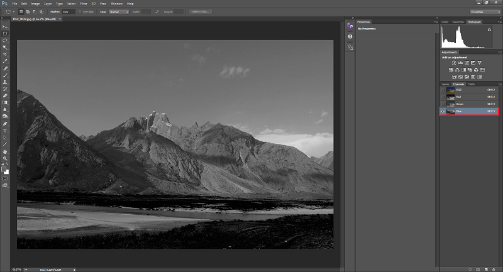Image resolution: width=503 pixels, height=272 pixels.
Task: Select the Lasso tool
Action: 5,40
